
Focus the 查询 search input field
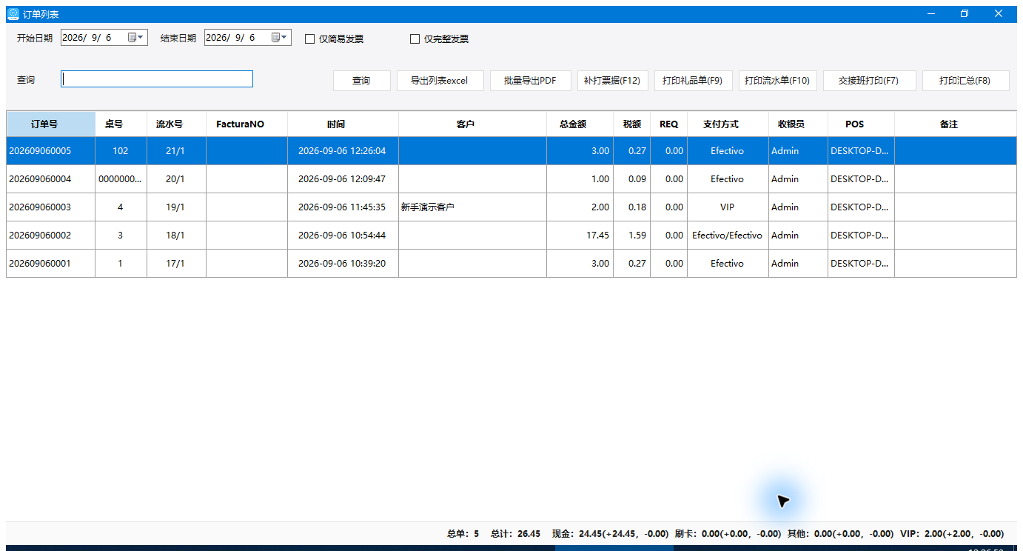point(157,79)
